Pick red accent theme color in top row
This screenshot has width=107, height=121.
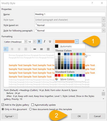point(71,54)
